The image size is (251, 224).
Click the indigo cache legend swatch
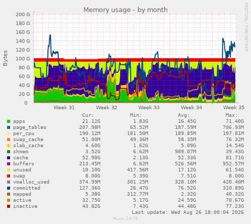tap(9, 158)
